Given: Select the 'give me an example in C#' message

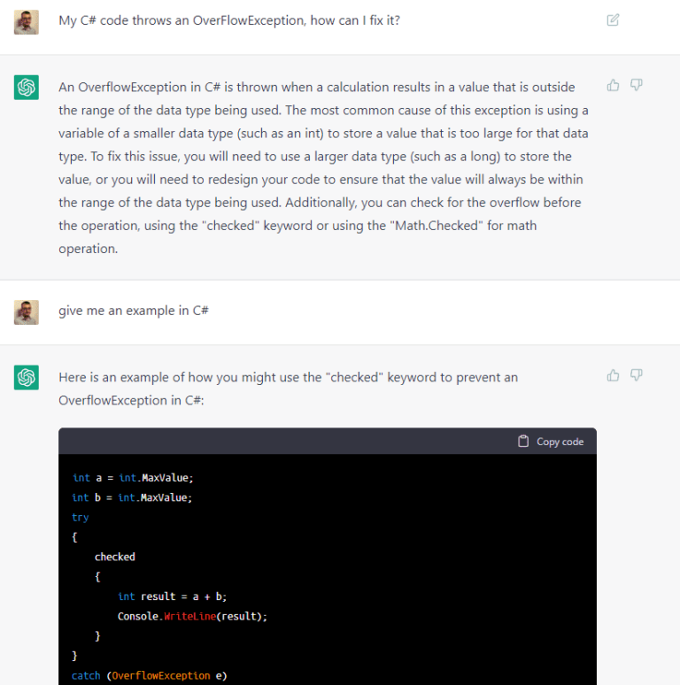Looking at the screenshot, I should (134, 311).
